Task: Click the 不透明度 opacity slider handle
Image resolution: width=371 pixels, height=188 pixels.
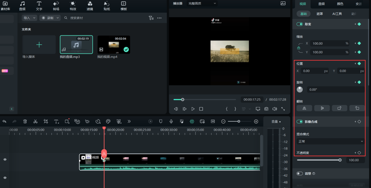Action: (x=340, y=160)
